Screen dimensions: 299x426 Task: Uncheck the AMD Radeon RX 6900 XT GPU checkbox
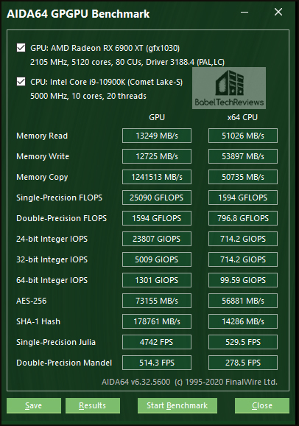coord(21,48)
